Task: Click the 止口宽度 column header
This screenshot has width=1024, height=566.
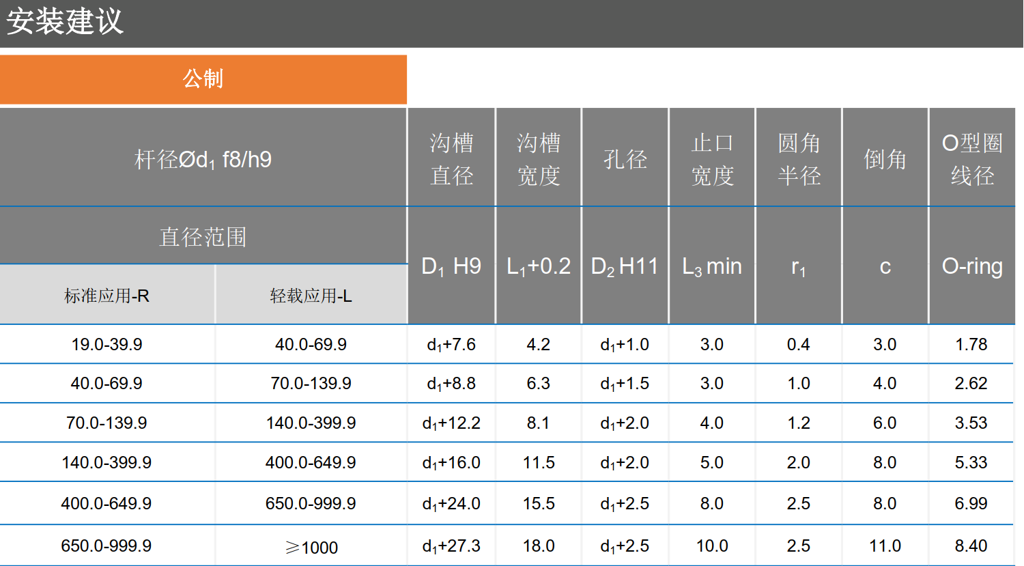Action: click(712, 159)
